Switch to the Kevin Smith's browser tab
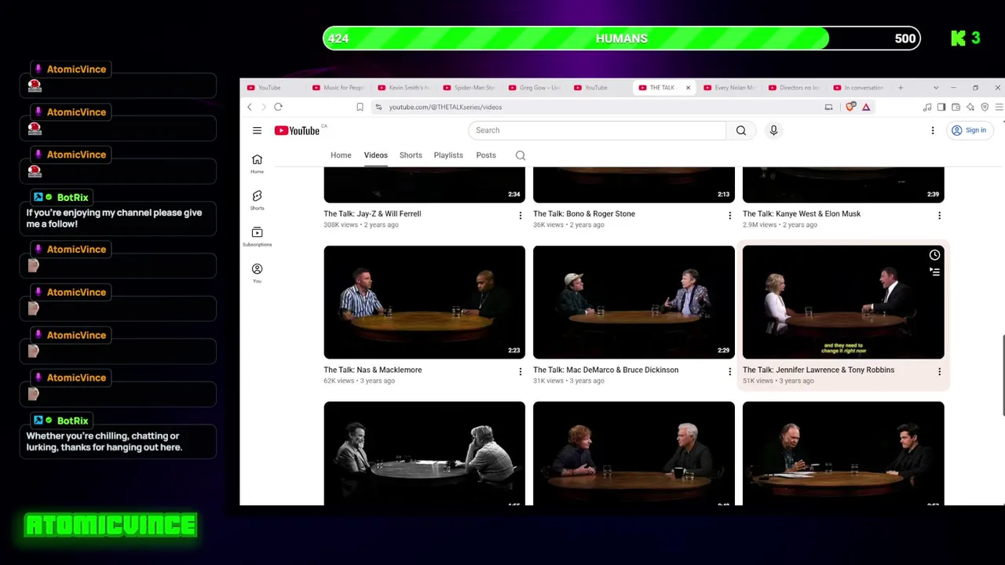 404,88
